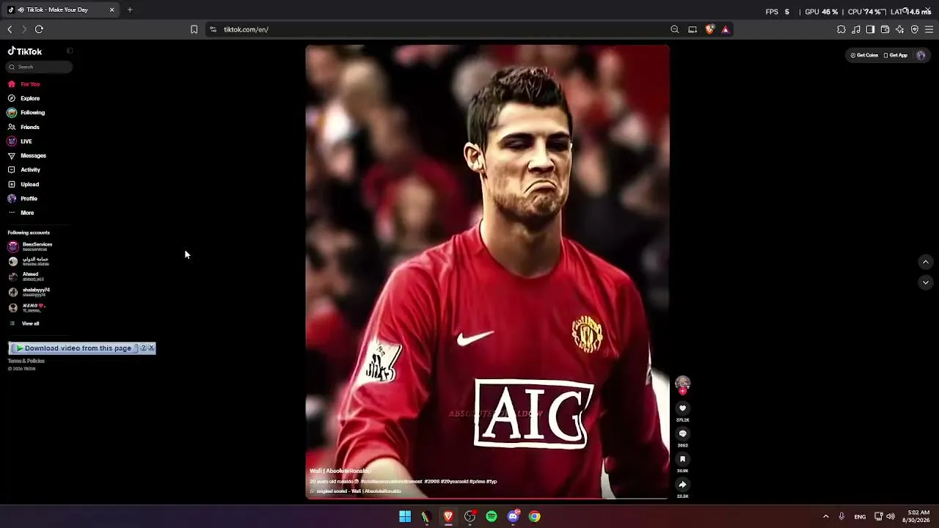Open the Upload page
The height and width of the screenshot is (528, 939).
point(23,184)
